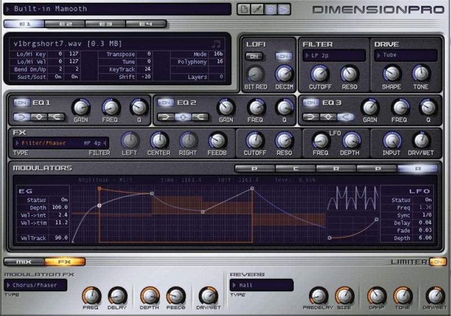
Task: Click the blue arrow icon in top toolbar
Action: (284, 9)
